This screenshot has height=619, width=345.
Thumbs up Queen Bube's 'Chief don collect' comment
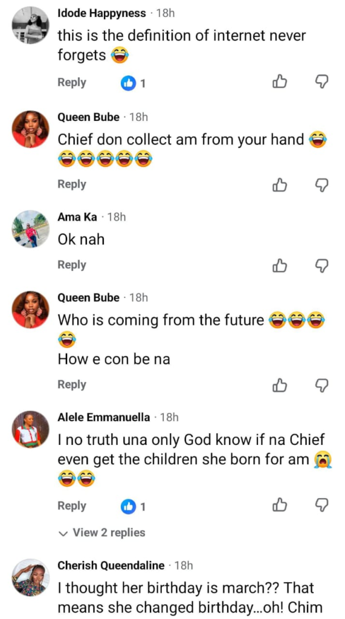point(280,184)
